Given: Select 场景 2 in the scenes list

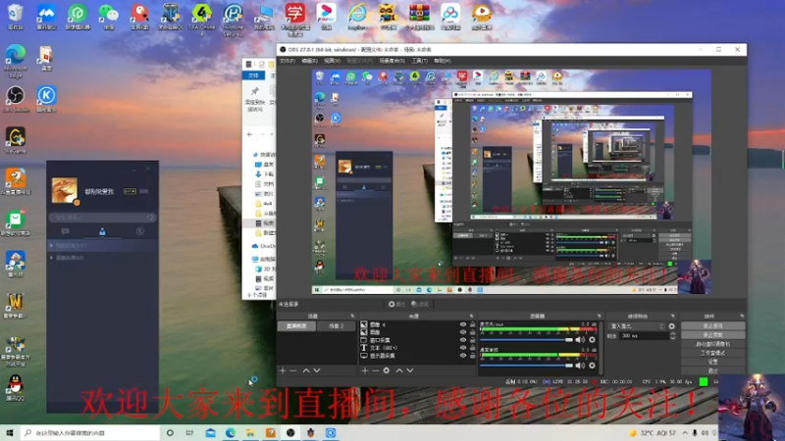Looking at the screenshot, I should [336, 326].
